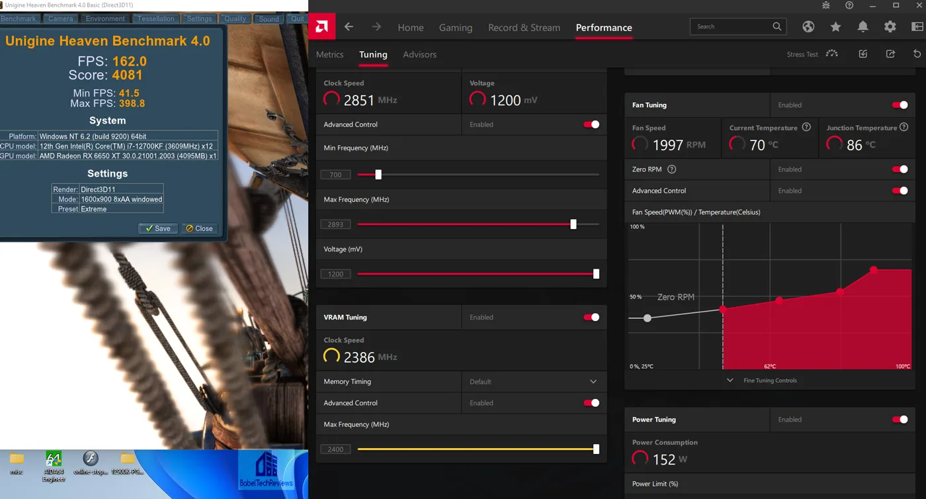Viewport: 926px width, 499px height.
Task: Open Sound menu in Heaven window
Action: coord(269,19)
